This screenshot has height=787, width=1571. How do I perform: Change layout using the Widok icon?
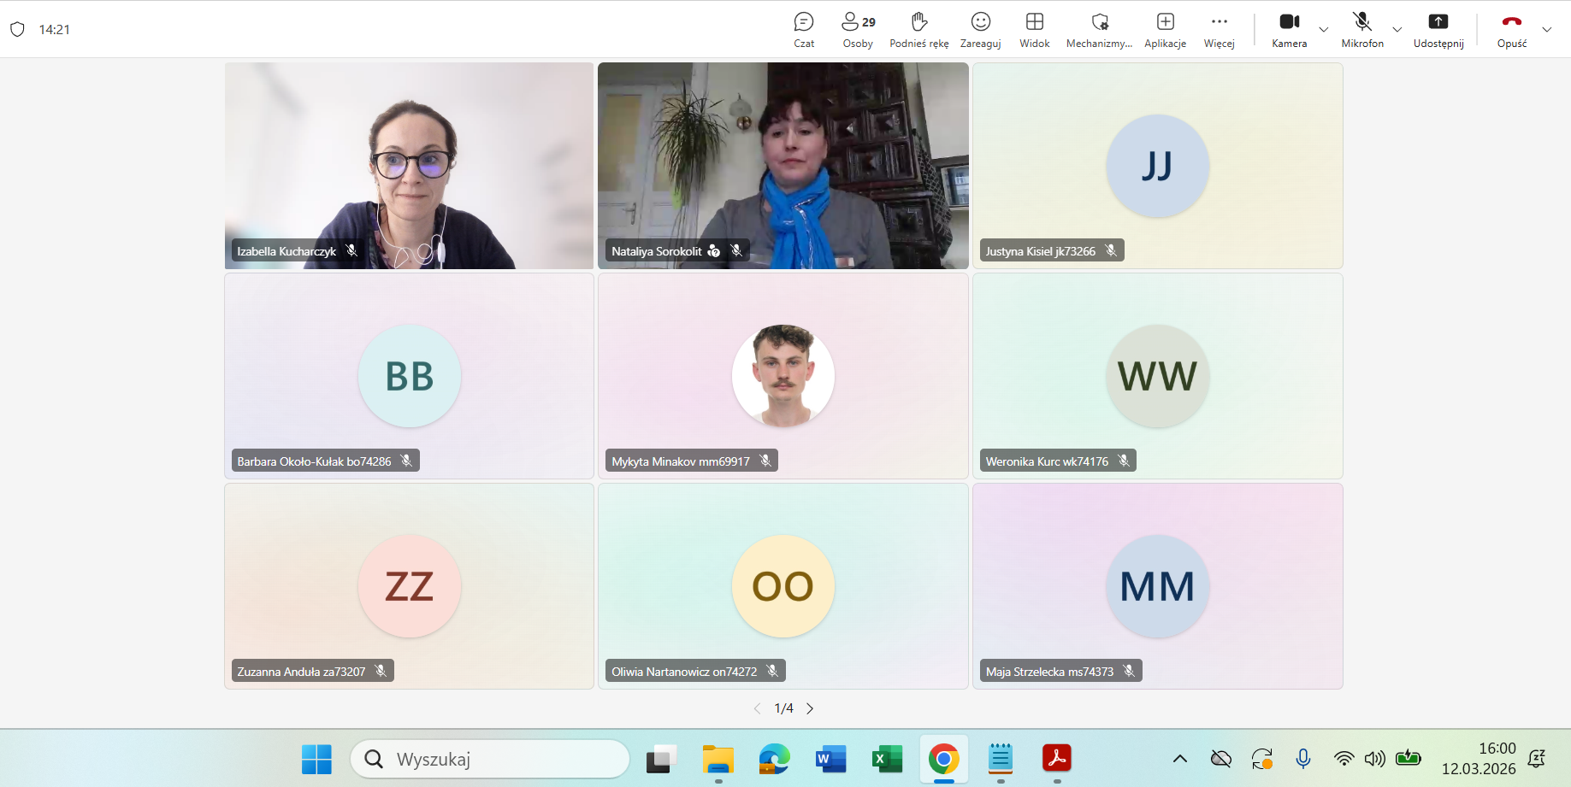[1034, 30]
